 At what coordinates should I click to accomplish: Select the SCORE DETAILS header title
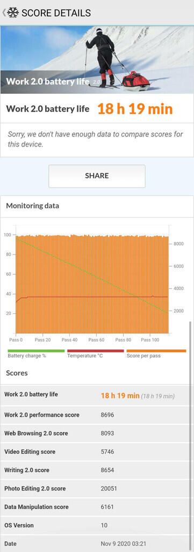[x=56, y=13]
